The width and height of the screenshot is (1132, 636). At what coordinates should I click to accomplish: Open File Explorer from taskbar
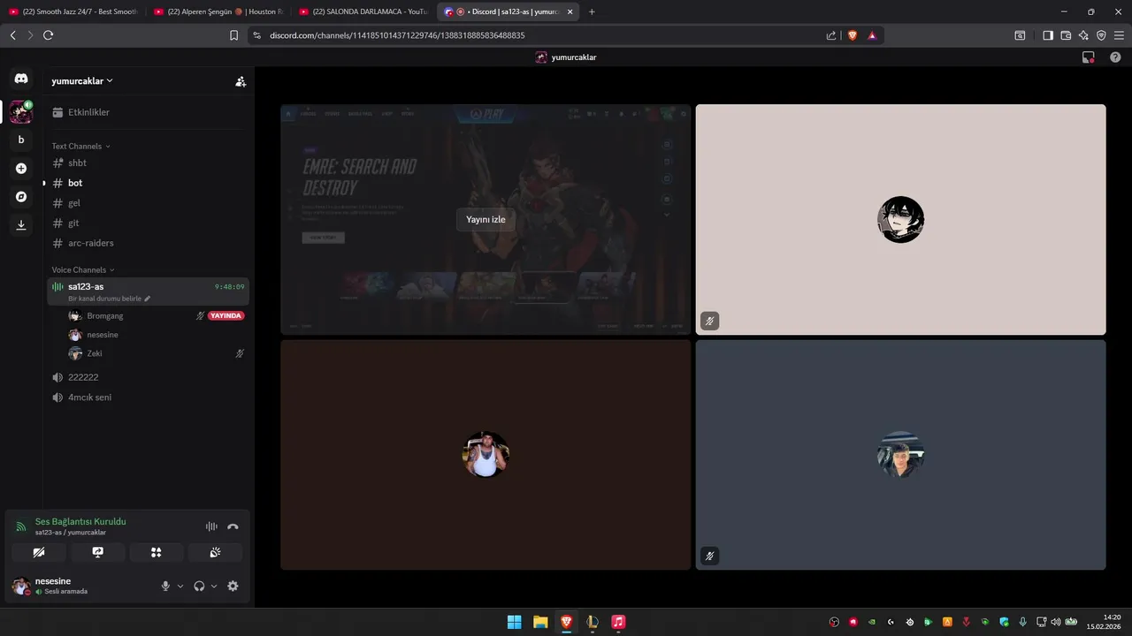(x=540, y=622)
